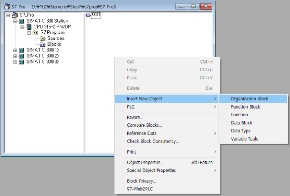Click the Delete menu entry
Image resolution: width=290 pixels, height=196 pixels.
click(x=167, y=88)
